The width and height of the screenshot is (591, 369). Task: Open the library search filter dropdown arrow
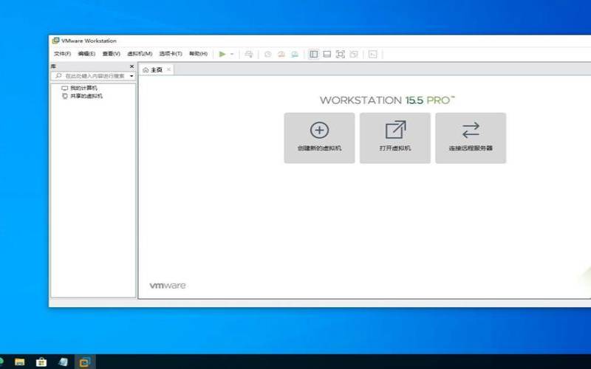131,76
